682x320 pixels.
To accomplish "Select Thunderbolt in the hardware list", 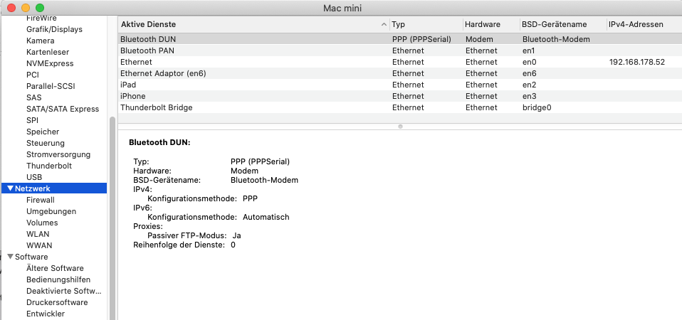I will pyautogui.click(x=49, y=166).
